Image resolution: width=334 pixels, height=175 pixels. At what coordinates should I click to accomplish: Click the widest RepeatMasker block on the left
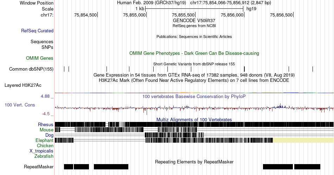pos(111,167)
